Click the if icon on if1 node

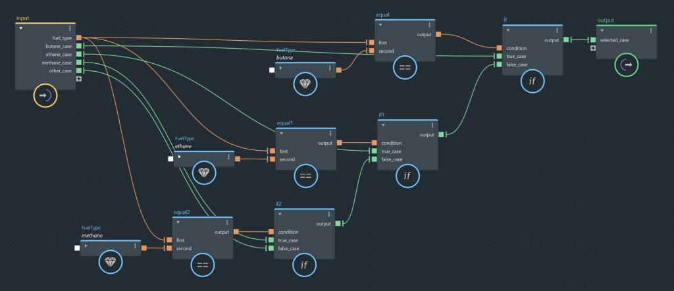[x=407, y=175]
